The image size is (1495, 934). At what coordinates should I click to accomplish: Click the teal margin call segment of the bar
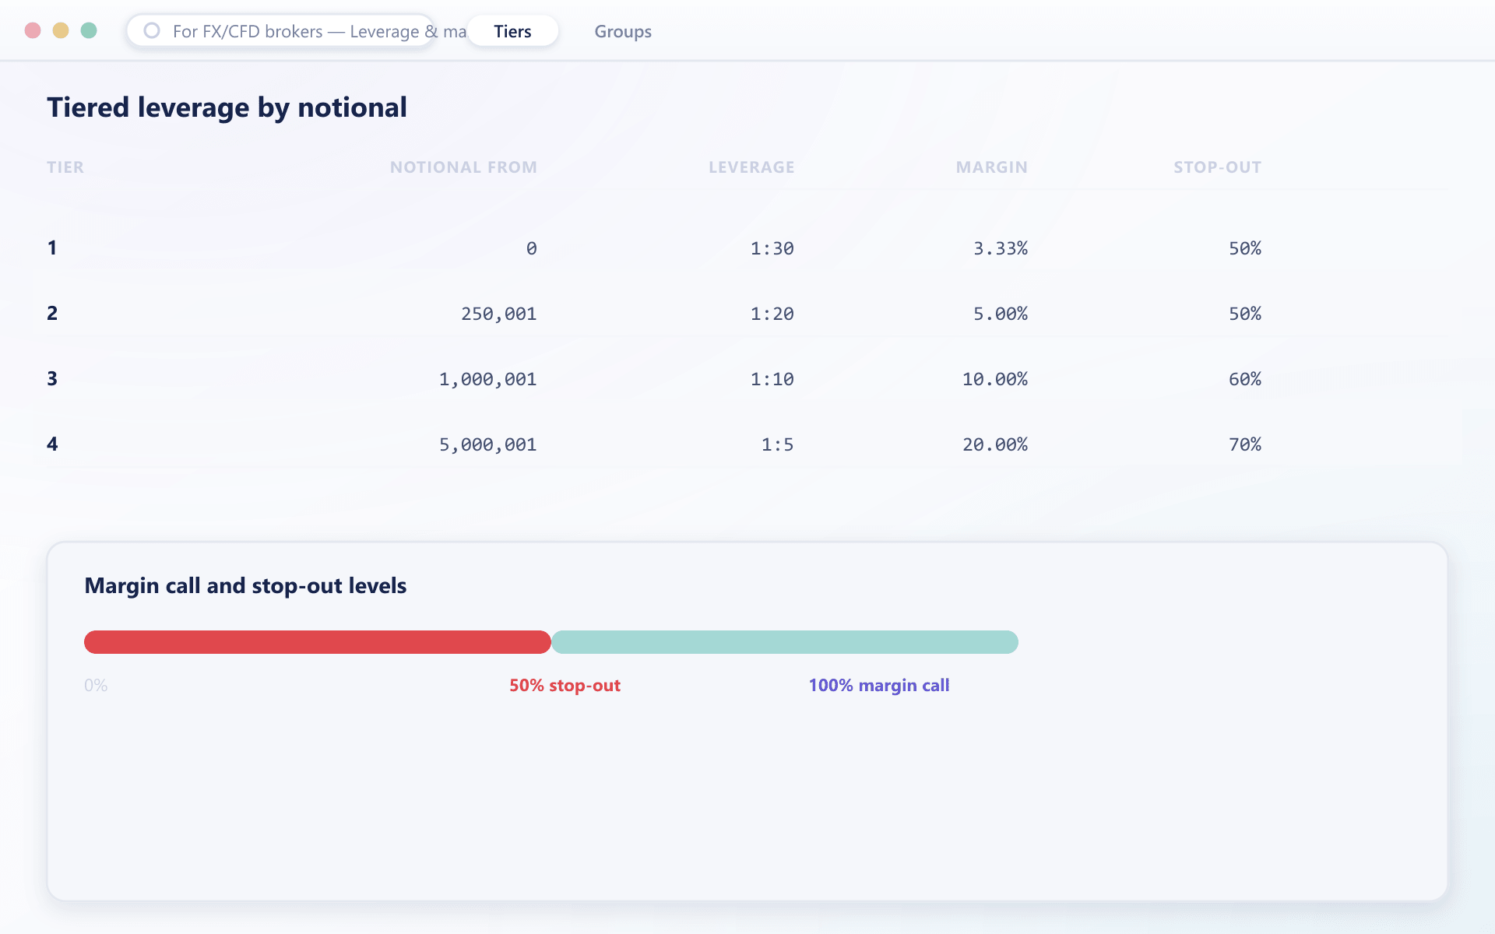[785, 642]
